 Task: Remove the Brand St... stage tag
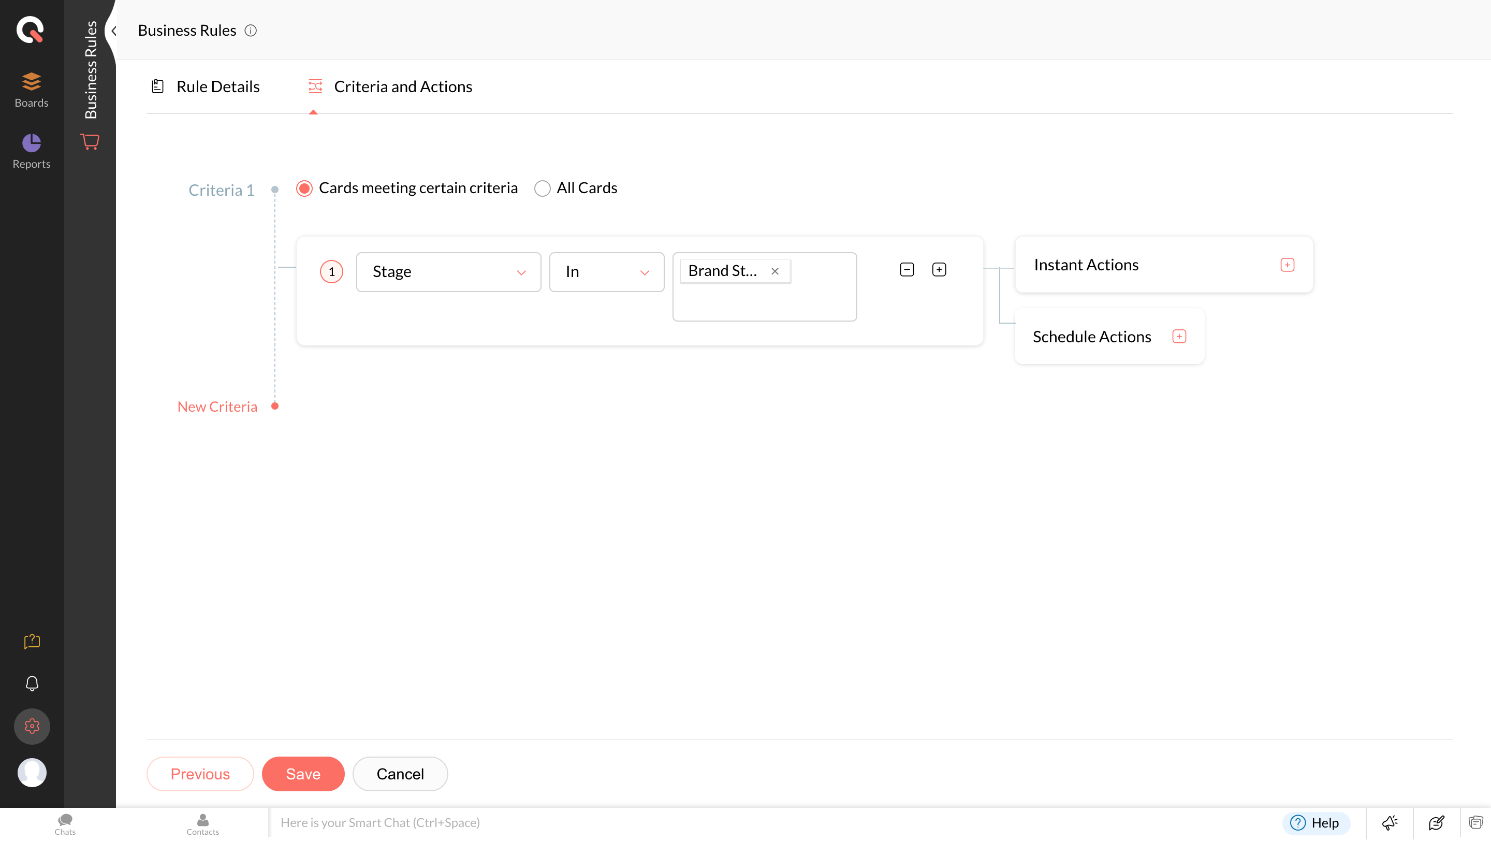pos(775,271)
